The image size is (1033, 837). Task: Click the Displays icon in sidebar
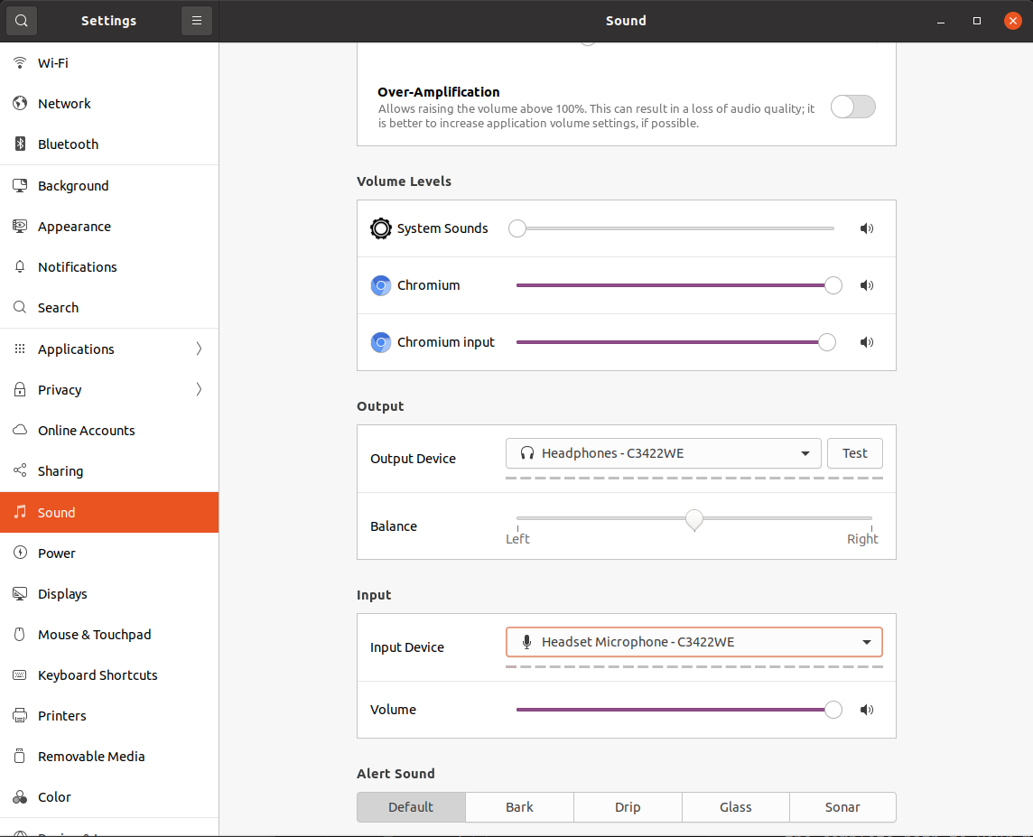[x=20, y=593]
